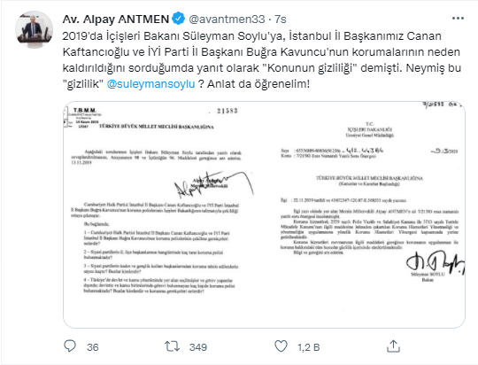
Task: Click the tweet text body
Action: coord(261,60)
